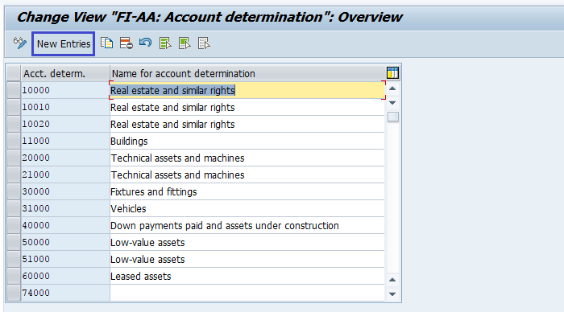
Task: Click the Name for account determination header
Action: pyautogui.click(x=247, y=74)
